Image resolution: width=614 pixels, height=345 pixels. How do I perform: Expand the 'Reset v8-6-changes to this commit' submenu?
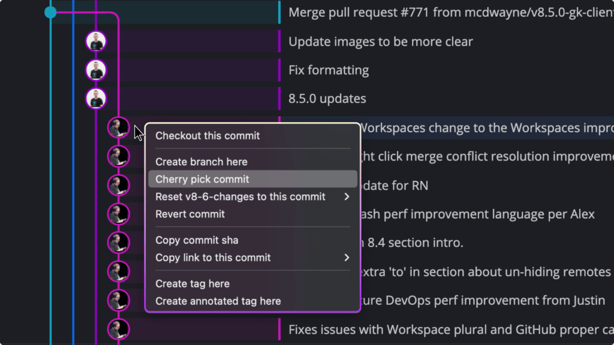[x=346, y=196]
